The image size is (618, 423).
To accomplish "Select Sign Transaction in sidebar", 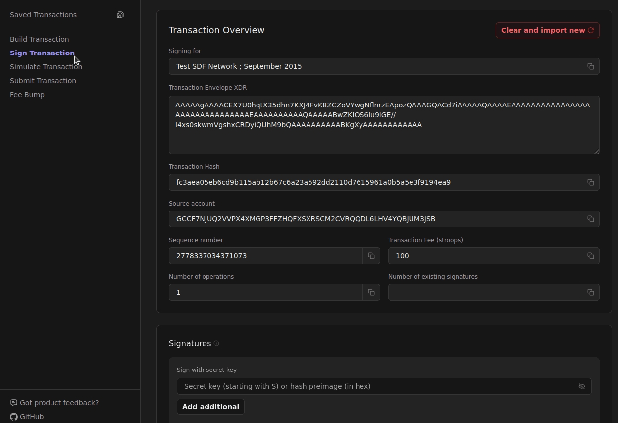I will click(42, 53).
